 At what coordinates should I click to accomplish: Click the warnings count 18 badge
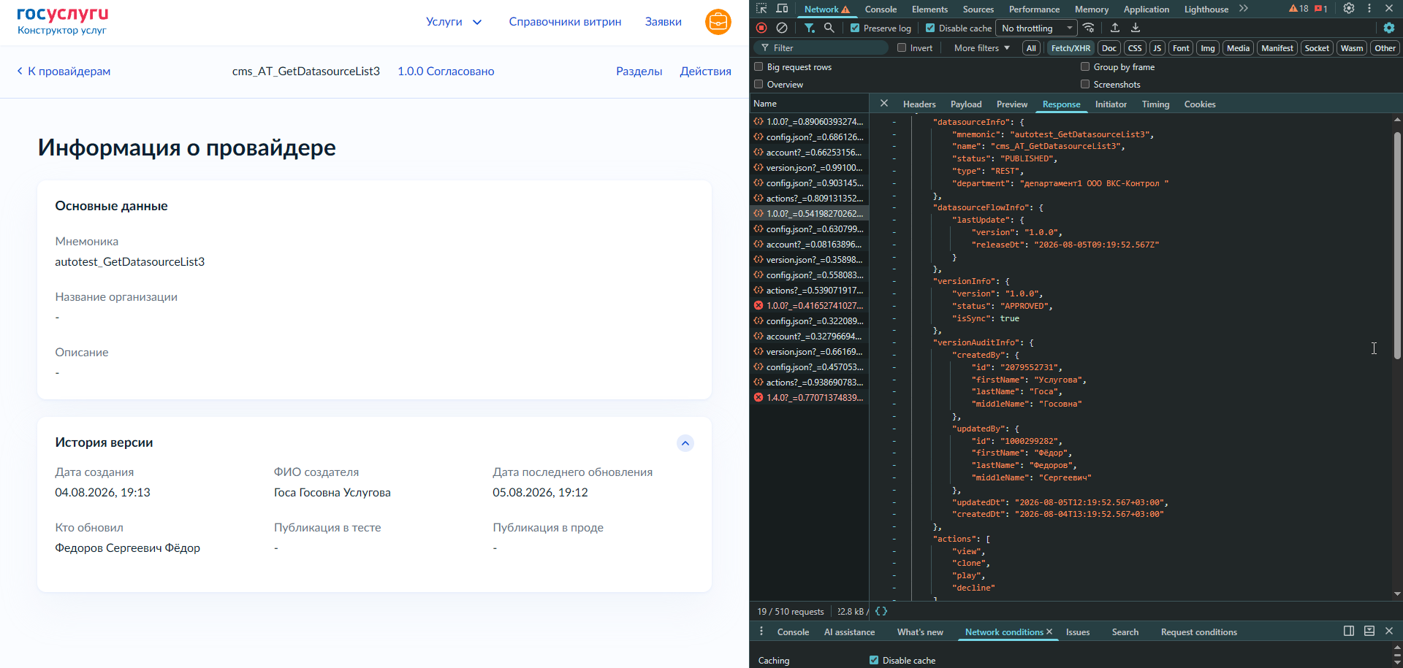(1299, 9)
